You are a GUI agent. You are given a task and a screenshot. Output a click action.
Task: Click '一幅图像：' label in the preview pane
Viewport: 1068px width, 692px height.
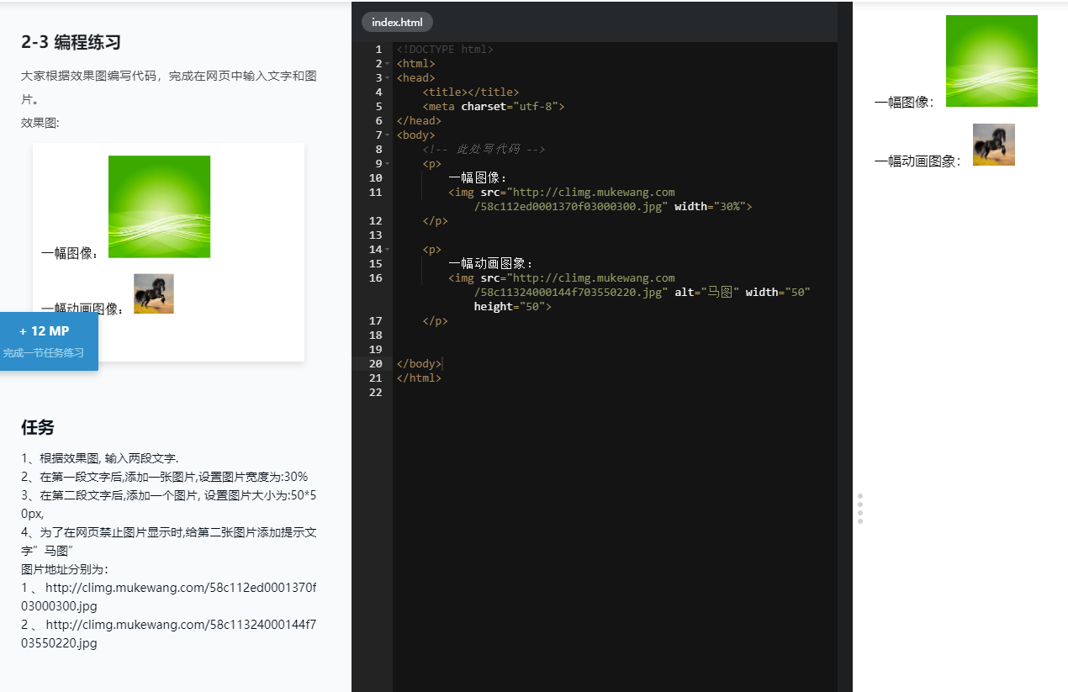click(905, 102)
